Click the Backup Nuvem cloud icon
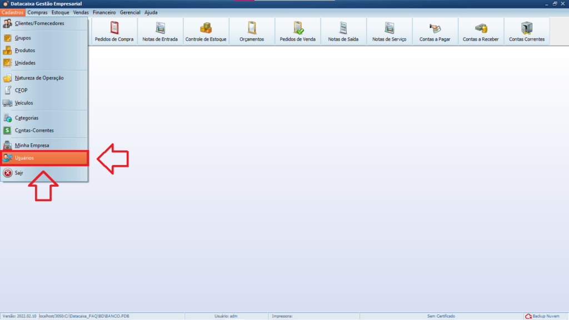 pyautogui.click(x=528, y=316)
